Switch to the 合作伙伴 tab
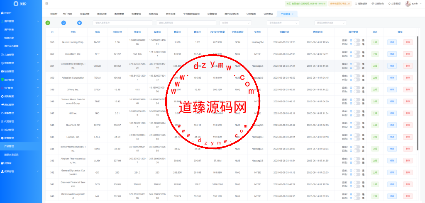425x203 pixels. click(171, 14)
